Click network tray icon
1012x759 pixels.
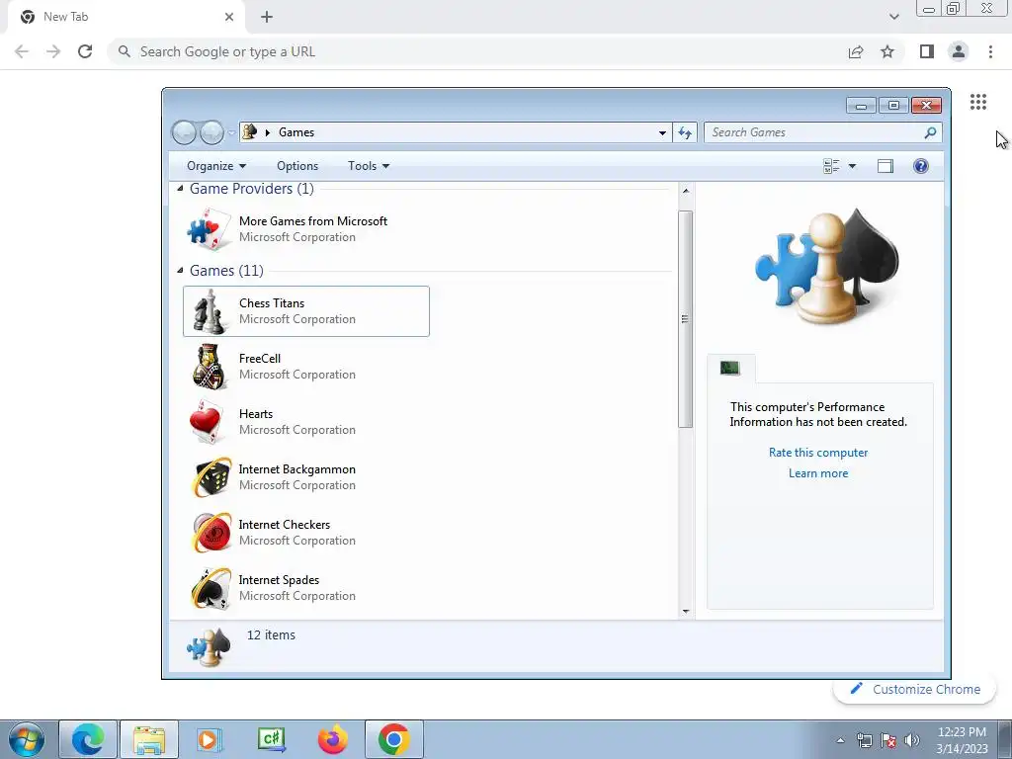864,739
